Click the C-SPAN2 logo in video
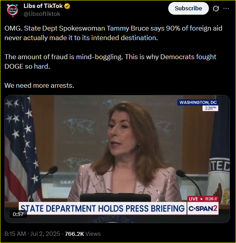 click(x=203, y=208)
